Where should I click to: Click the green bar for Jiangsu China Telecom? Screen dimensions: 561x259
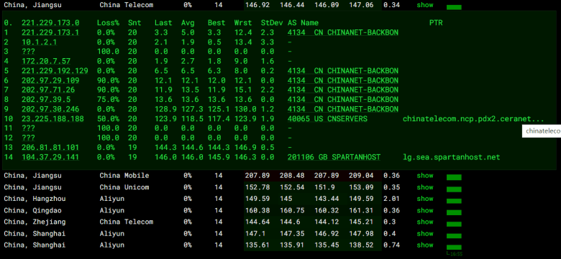coord(454,7)
